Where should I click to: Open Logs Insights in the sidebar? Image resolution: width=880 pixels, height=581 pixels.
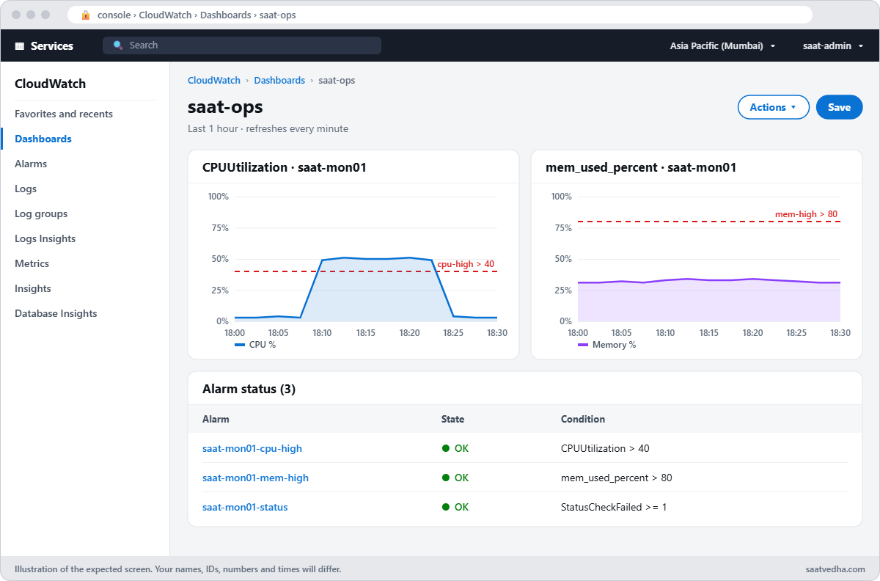click(45, 238)
